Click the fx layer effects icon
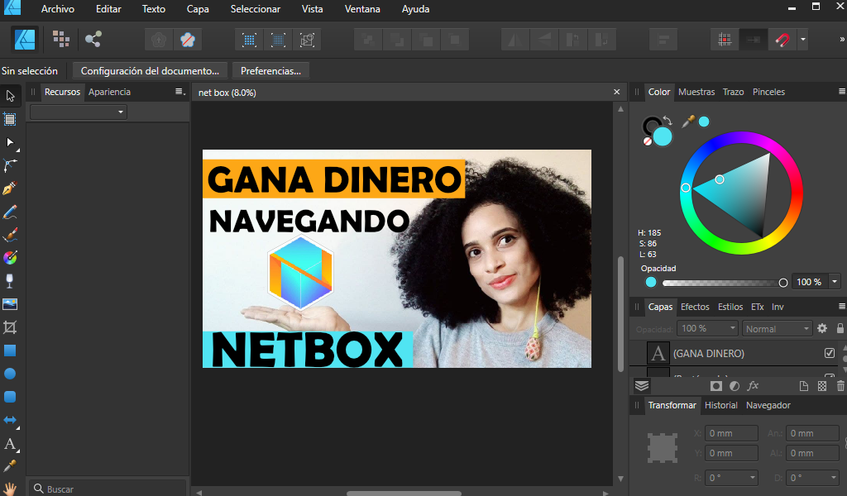The width and height of the screenshot is (847, 496). 753,385
